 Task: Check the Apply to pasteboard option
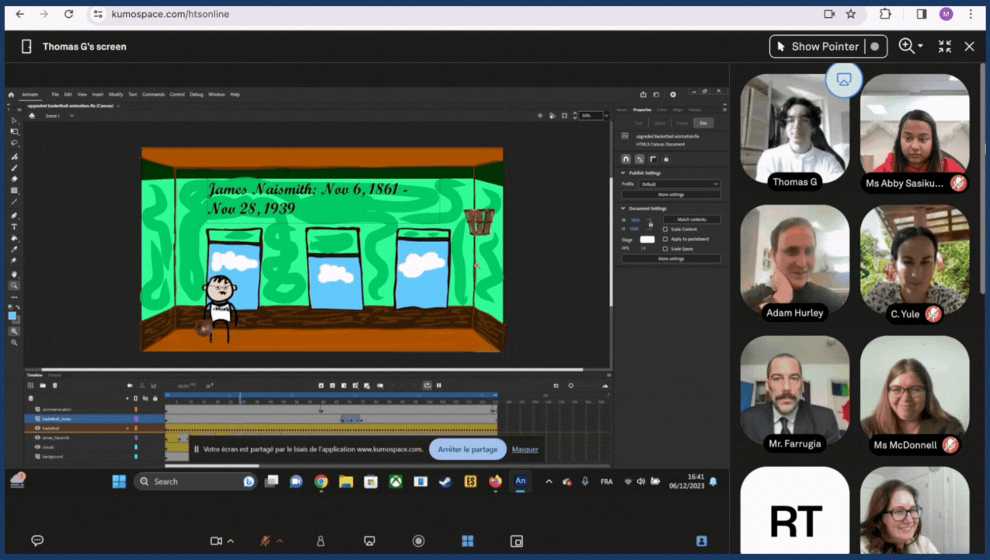click(x=665, y=239)
